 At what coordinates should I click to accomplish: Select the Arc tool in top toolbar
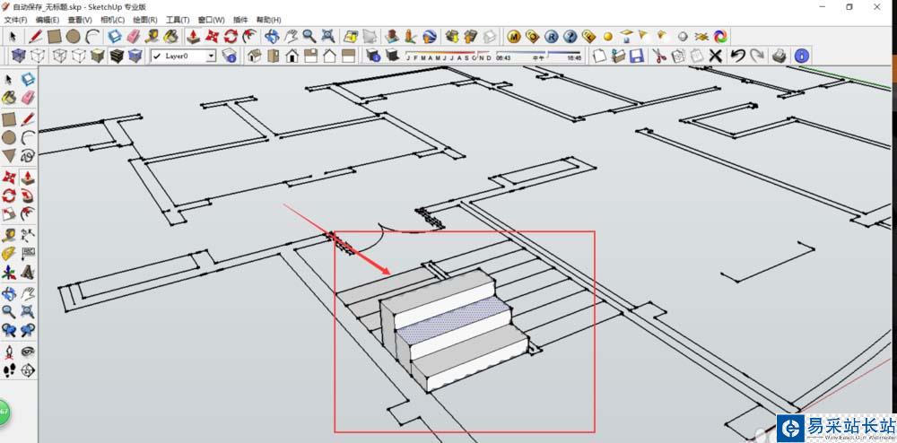pos(92,37)
